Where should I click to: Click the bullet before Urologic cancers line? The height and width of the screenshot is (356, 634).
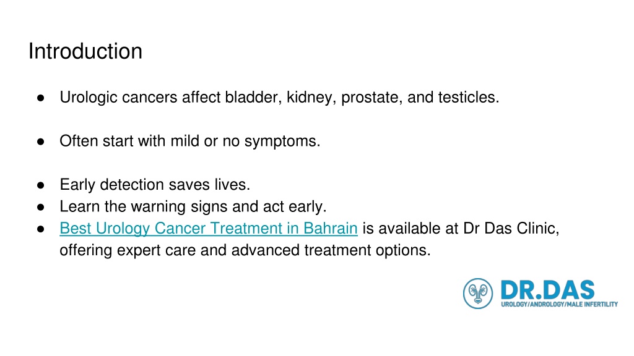click(x=40, y=98)
